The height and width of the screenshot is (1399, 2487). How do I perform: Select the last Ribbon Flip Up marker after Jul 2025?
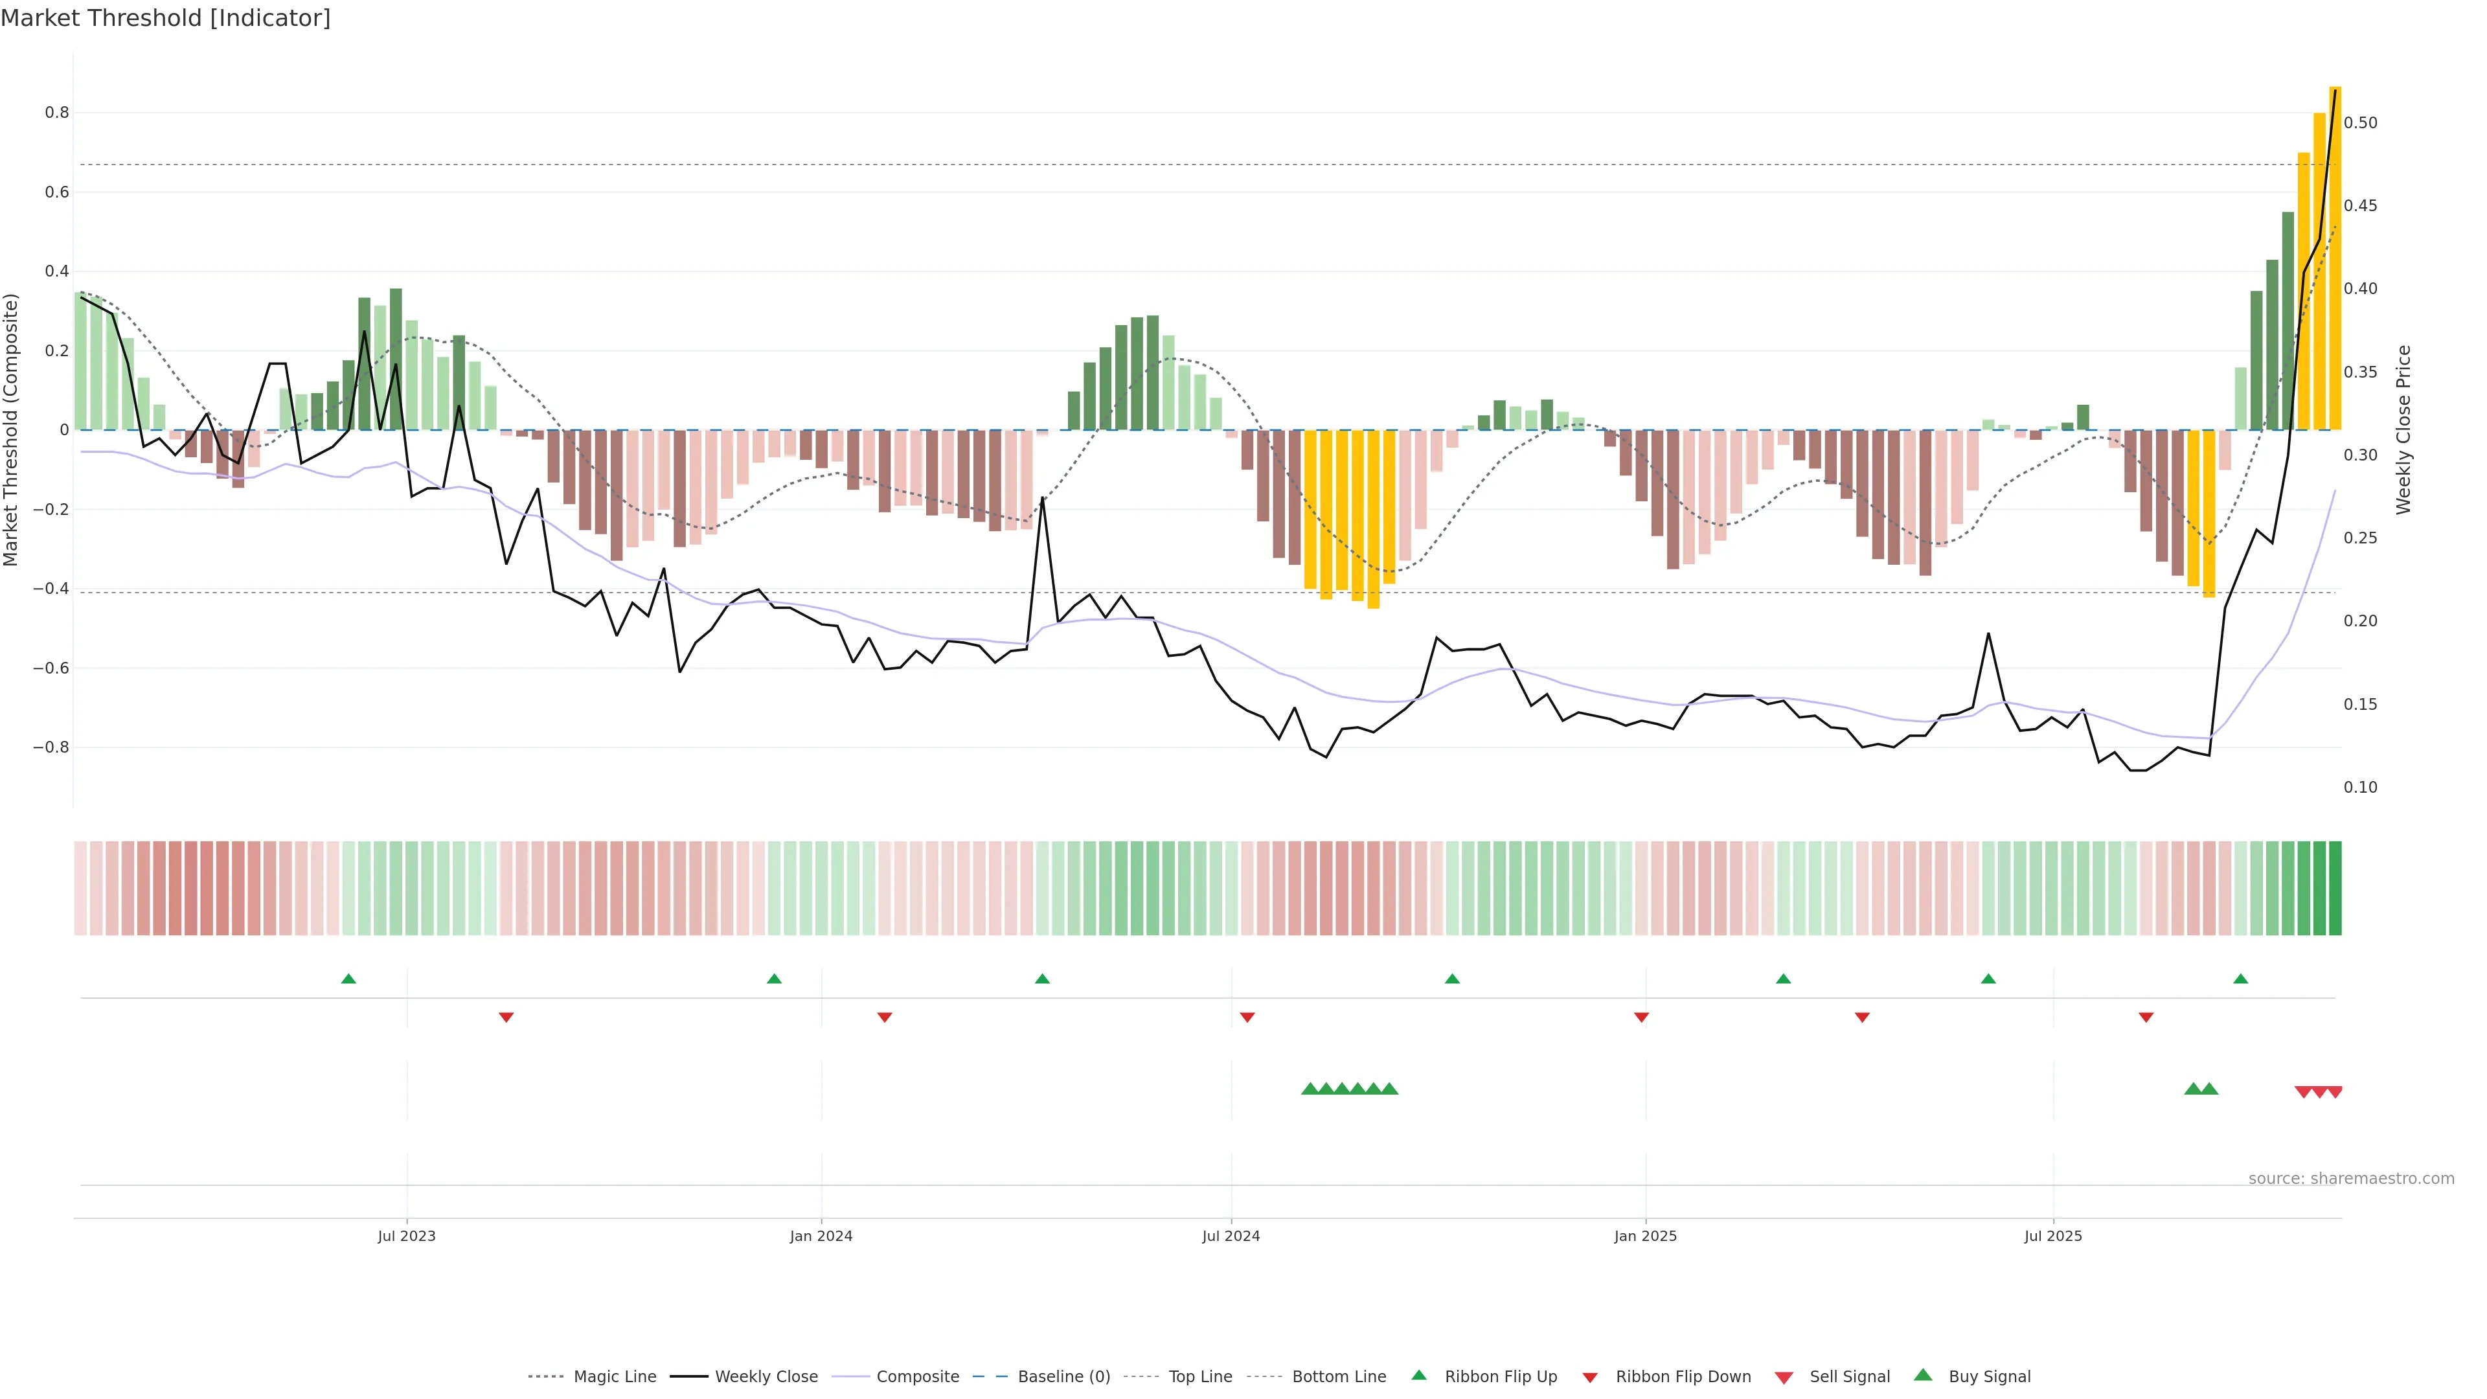tap(2241, 979)
